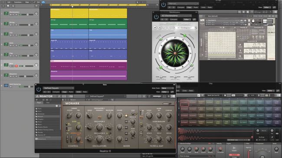Click the link icon in the Bass plugin header

pos(172,92)
